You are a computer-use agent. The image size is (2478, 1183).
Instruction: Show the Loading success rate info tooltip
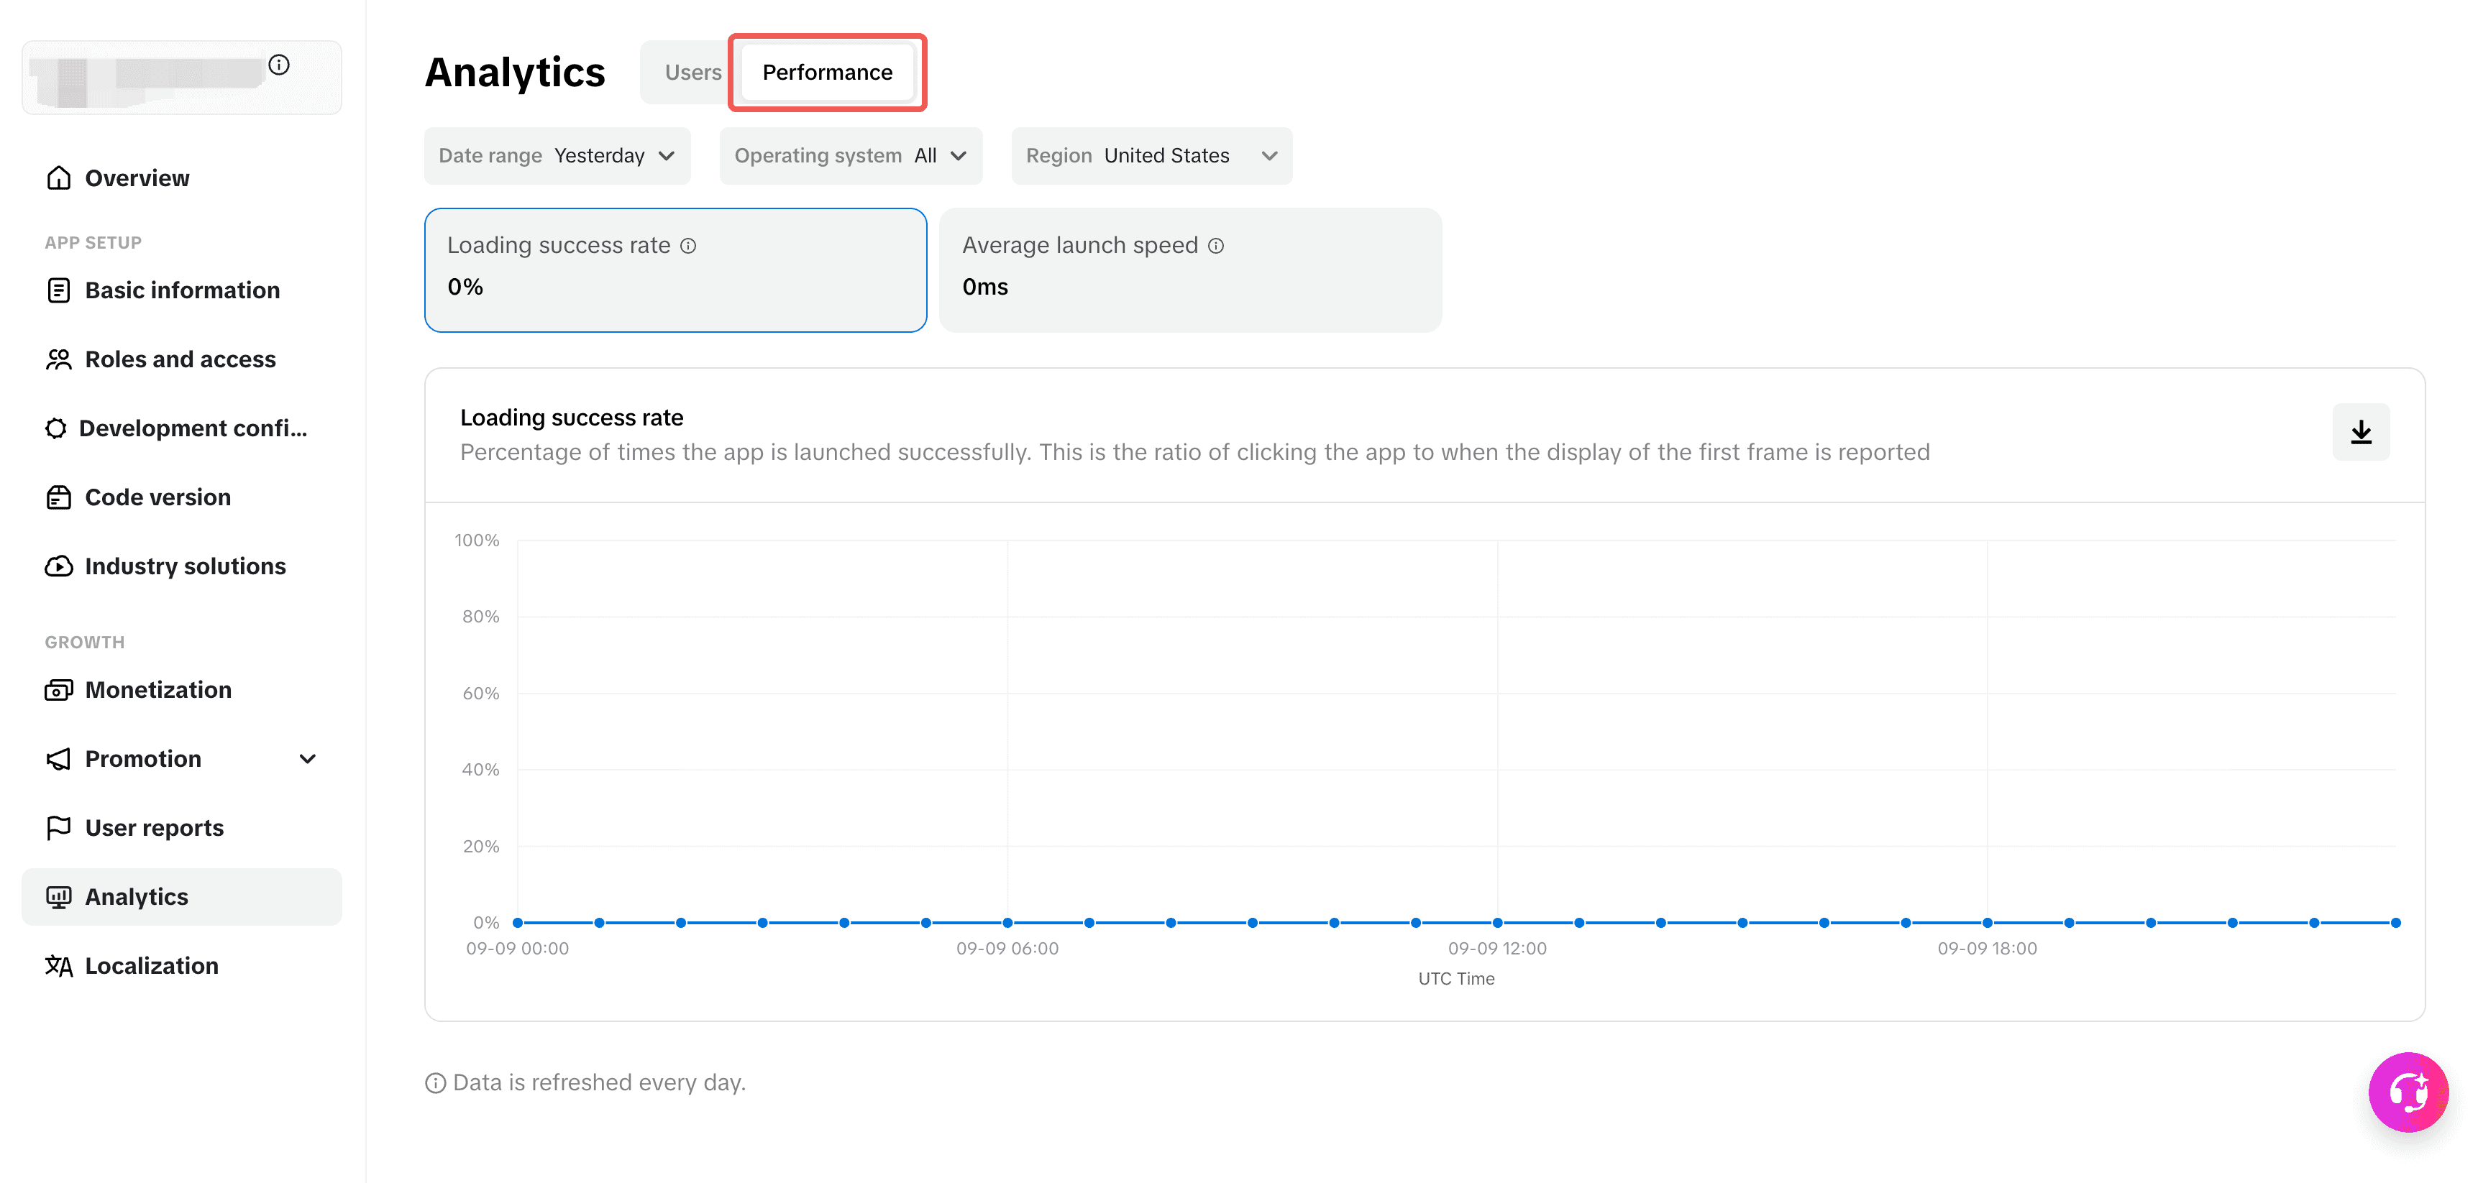click(687, 245)
